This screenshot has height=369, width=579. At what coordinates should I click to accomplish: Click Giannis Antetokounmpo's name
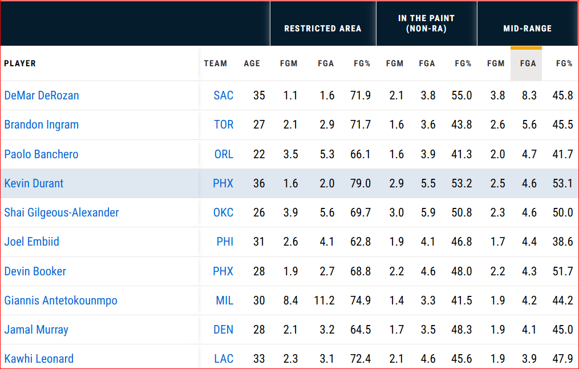(60, 300)
